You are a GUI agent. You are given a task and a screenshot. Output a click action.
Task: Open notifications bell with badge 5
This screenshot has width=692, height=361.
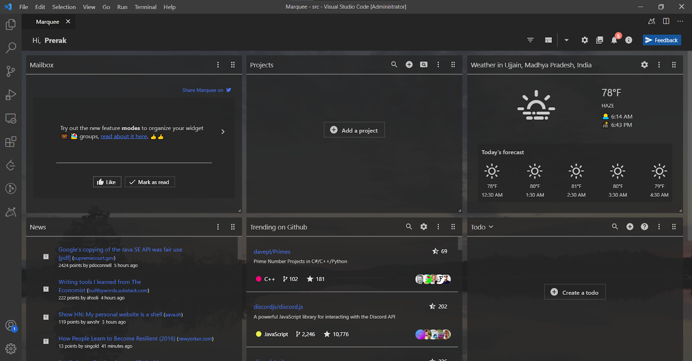615,40
